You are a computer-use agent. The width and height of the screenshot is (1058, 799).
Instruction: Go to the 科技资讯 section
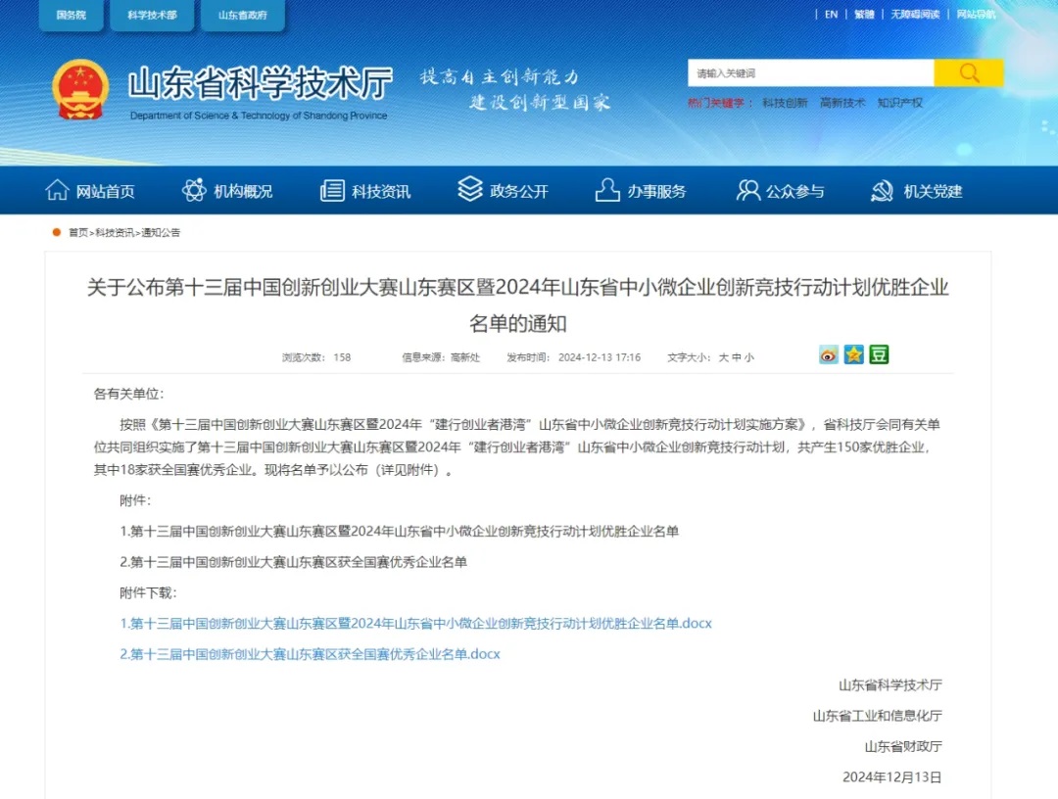pos(365,191)
